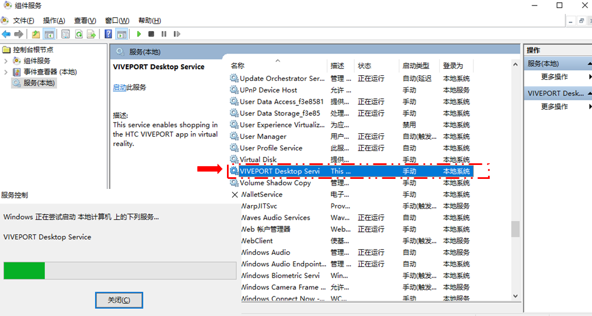Select 服务(本地) in the console tree

tap(39, 83)
